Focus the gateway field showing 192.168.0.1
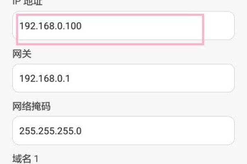The height and width of the screenshot is (164, 247). point(123,78)
